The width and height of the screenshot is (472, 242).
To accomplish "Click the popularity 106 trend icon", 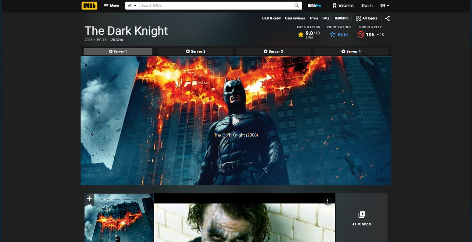I will [361, 35].
